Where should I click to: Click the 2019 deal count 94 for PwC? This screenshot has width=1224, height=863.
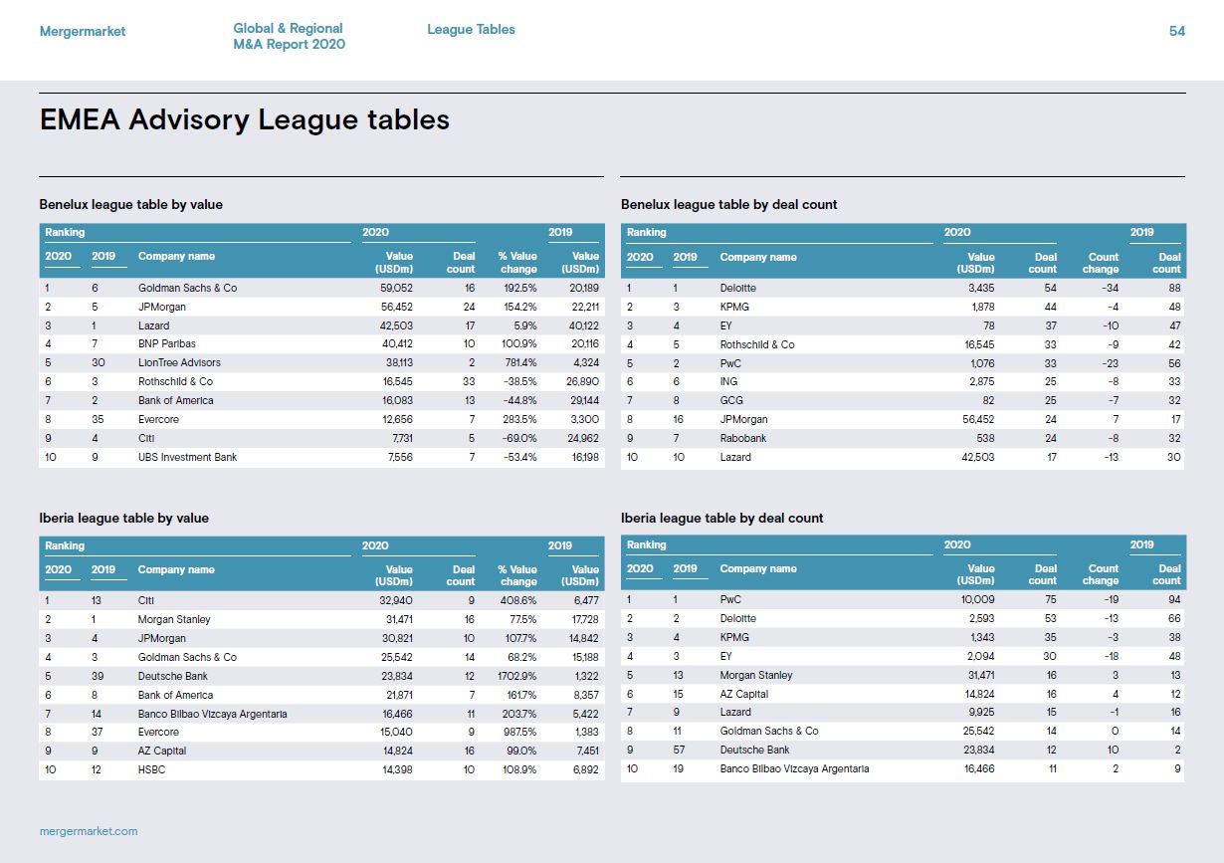pyautogui.click(x=1173, y=599)
